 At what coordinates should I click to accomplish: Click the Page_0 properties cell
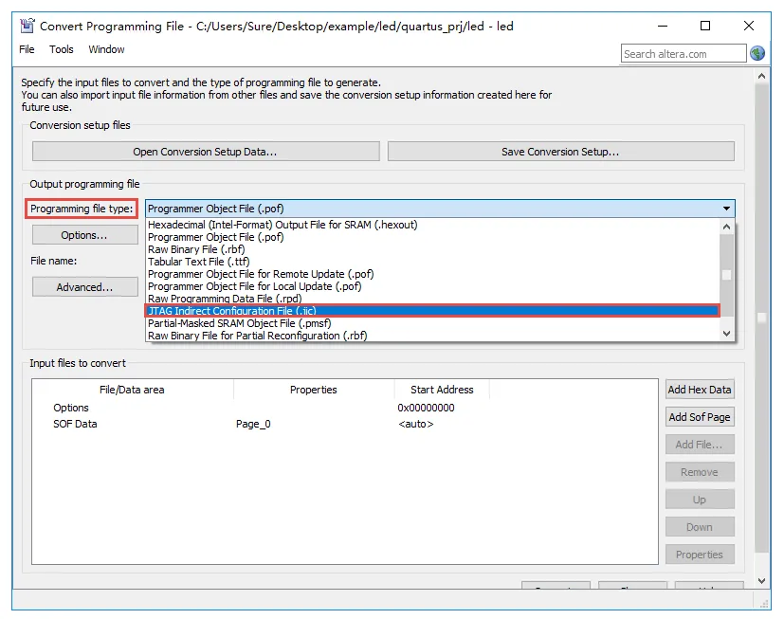[253, 424]
